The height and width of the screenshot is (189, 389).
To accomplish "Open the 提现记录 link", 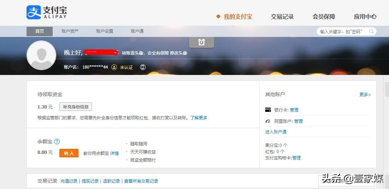I will (90, 181).
